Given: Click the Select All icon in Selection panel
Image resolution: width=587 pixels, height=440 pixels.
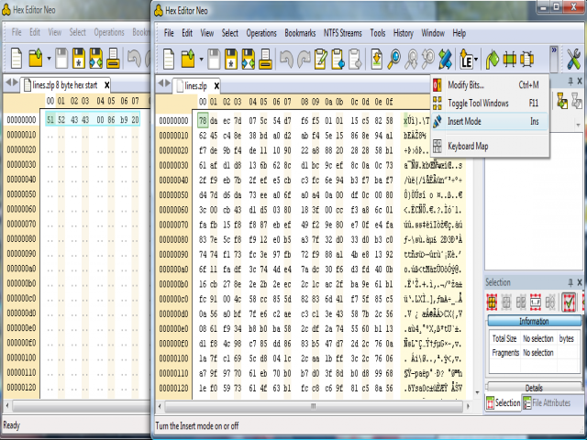Looking at the screenshot, I should point(493,302).
